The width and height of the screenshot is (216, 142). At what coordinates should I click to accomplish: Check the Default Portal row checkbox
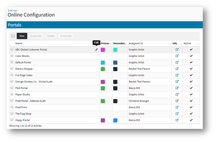point(12,62)
